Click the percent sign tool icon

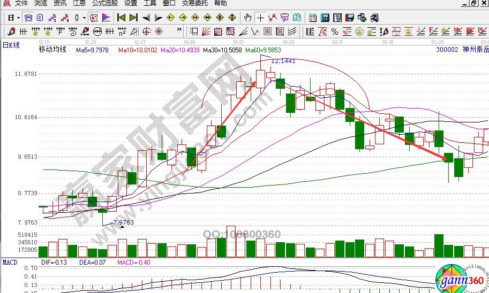click(x=335, y=31)
